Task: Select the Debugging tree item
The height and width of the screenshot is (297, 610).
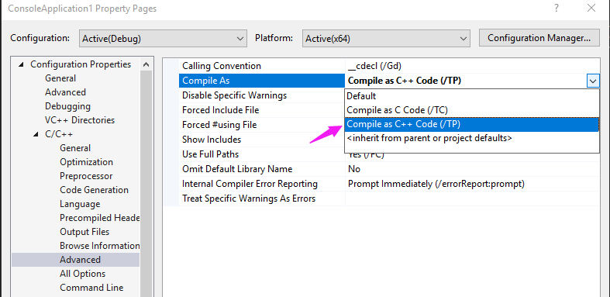Action: click(x=67, y=106)
